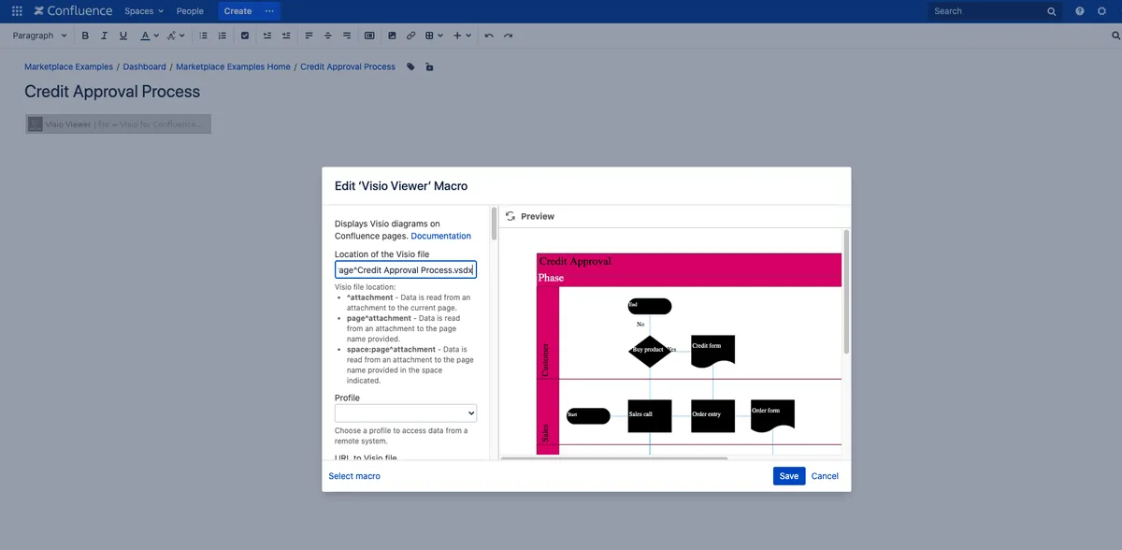Open the page restrictions lock icon
This screenshot has height=550, width=1122.
[429, 67]
